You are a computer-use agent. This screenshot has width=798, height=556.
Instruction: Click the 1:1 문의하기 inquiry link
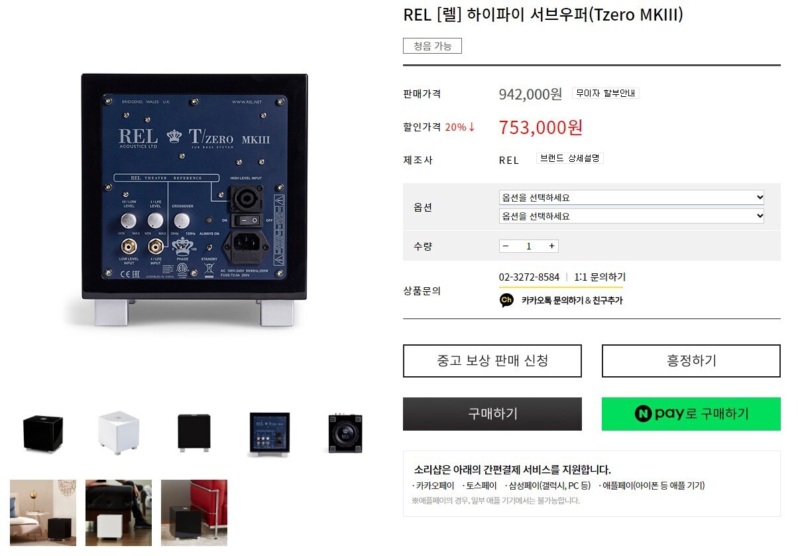(600, 277)
